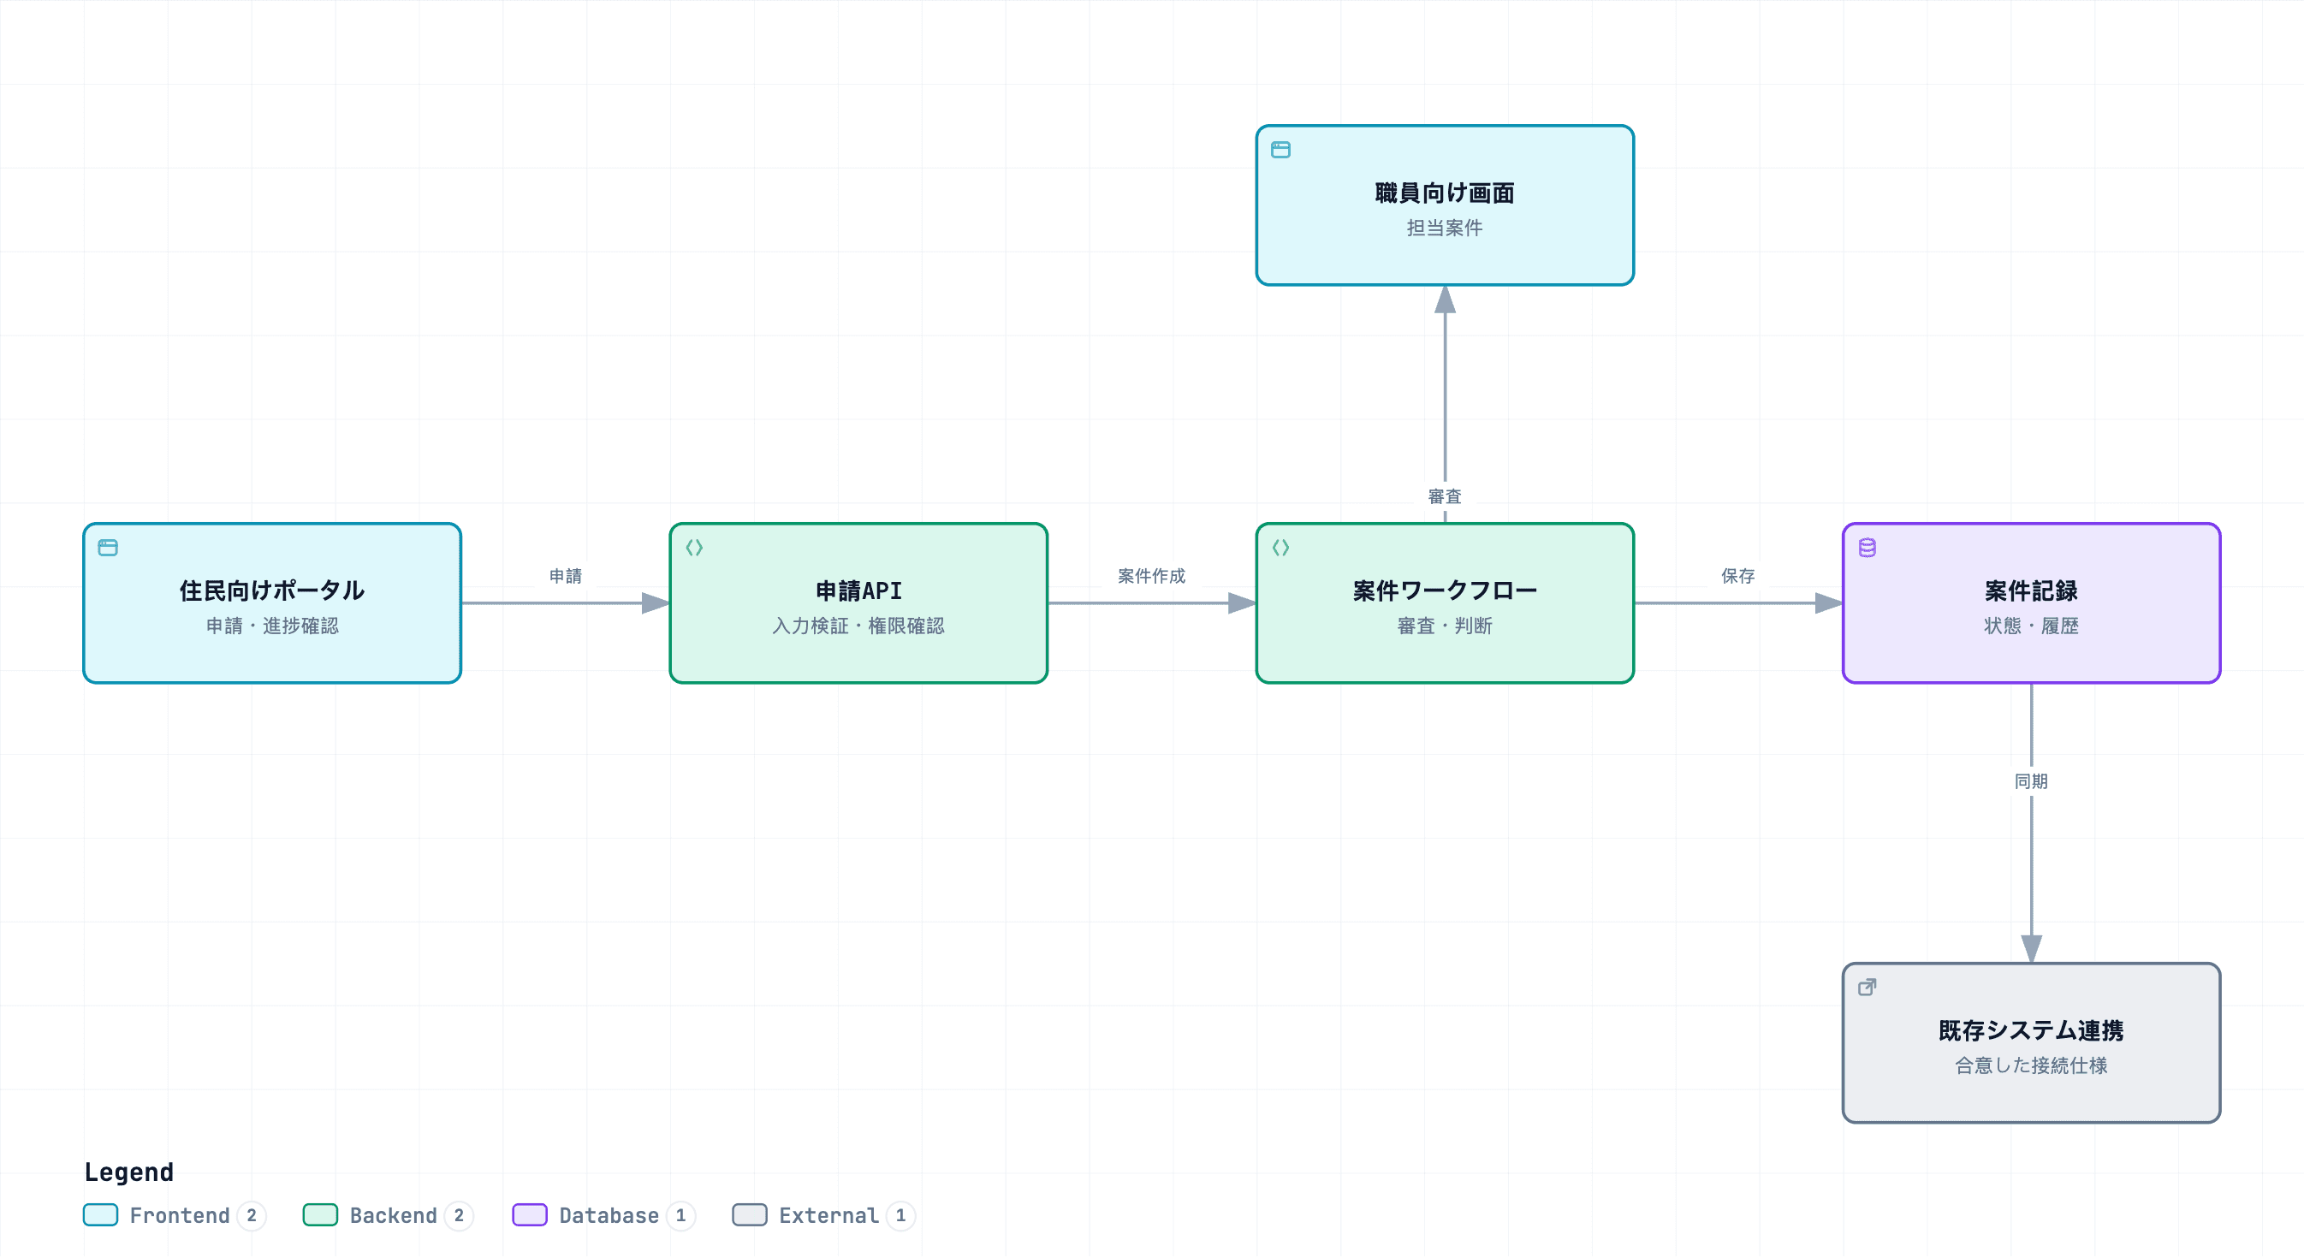Click the external link icon on 既存システム連携 node

coord(1868,987)
